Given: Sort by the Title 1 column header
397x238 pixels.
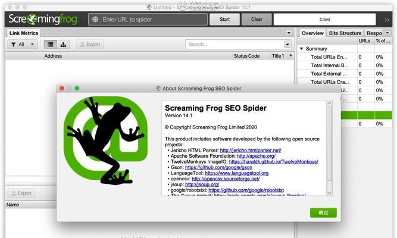Looking at the screenshot, I should coord(278,56).
